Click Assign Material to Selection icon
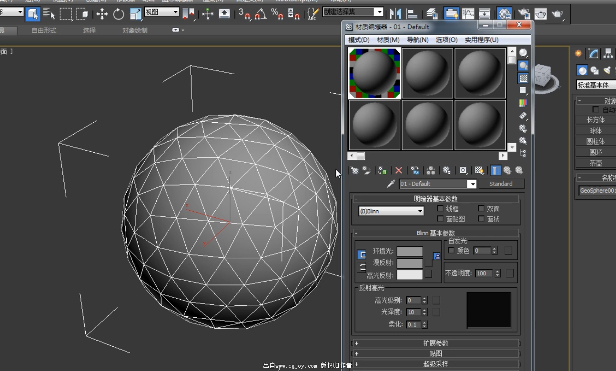This screenshot has width=616, height=371. click(x=382, y=170)
